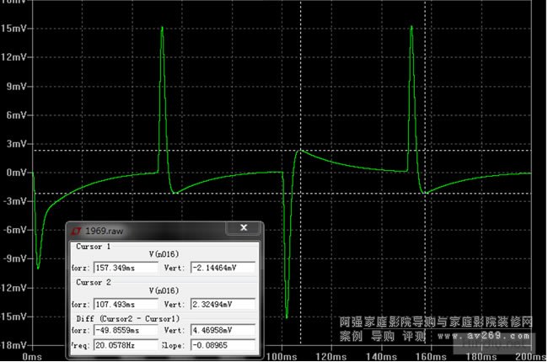
Task: Click the Freq field showing 20.0578Hz
Action: (126, 345)
